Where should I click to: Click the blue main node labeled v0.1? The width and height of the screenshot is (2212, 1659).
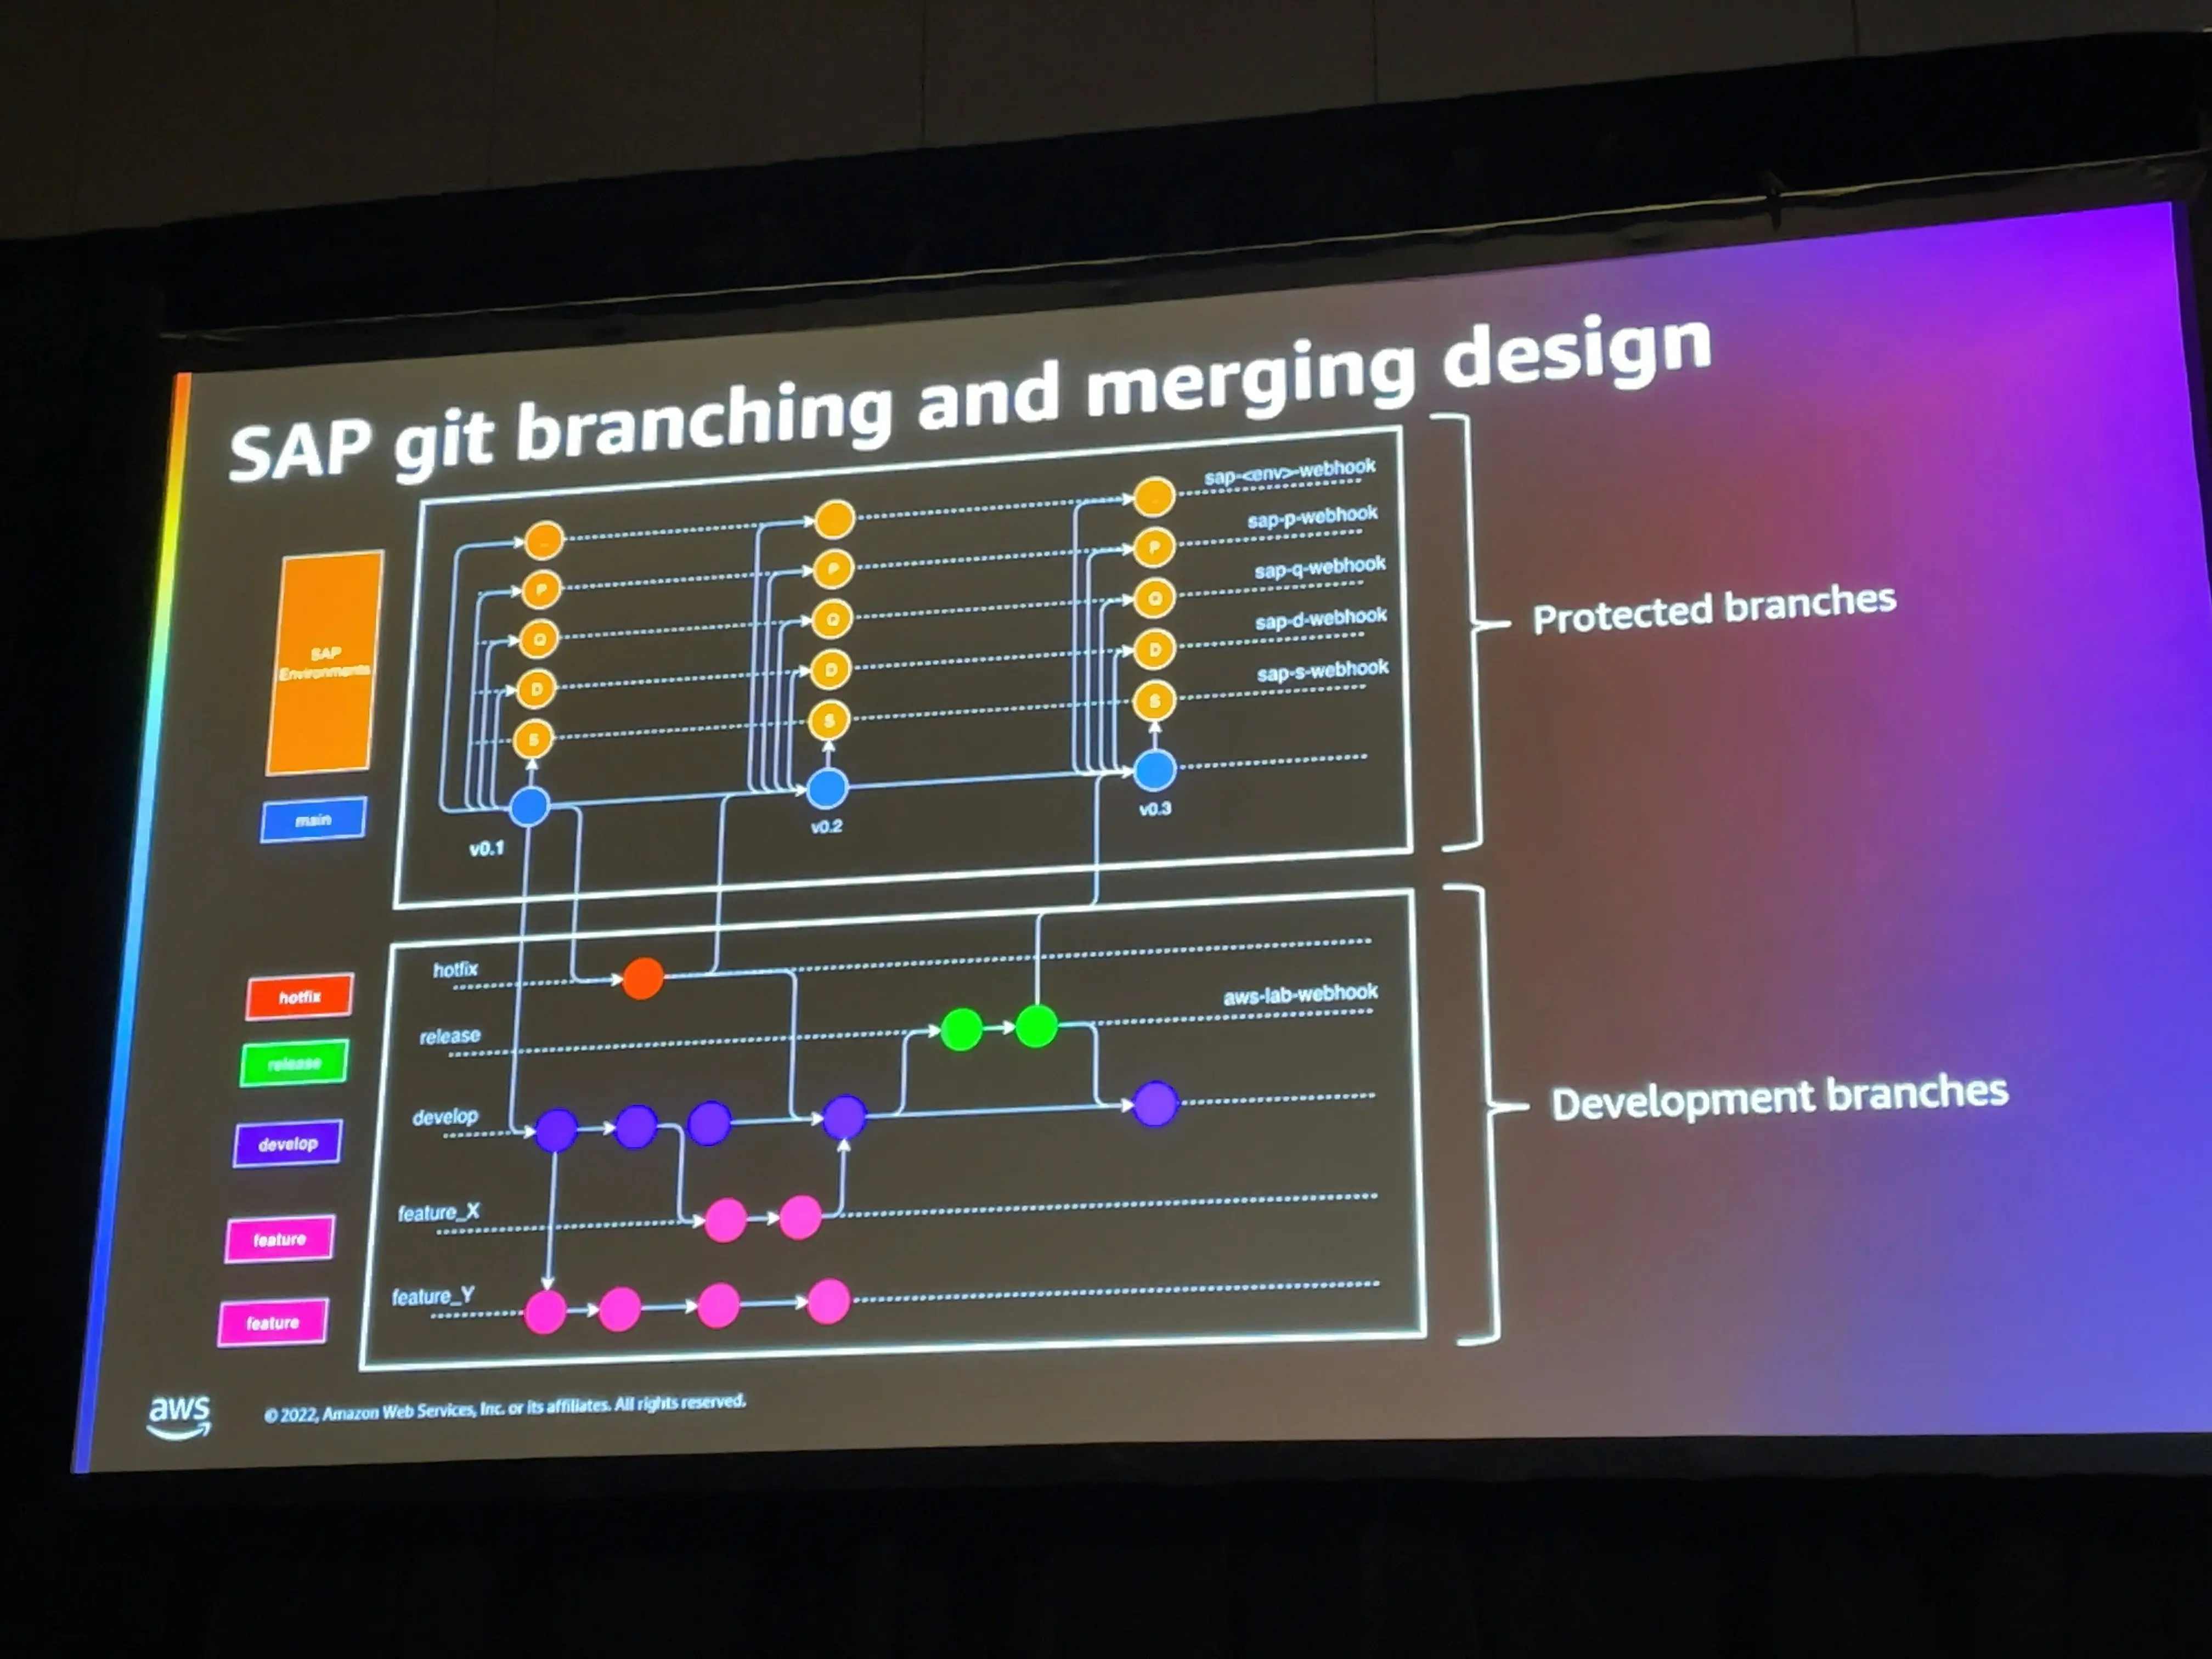[529, 806]
